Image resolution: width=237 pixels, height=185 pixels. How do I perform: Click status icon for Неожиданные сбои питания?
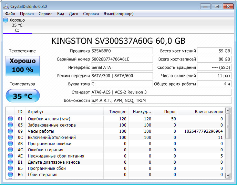(10, 156)
